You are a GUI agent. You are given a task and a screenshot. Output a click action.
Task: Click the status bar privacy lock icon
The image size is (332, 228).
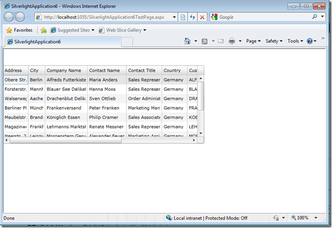click(x=276, y=218)
